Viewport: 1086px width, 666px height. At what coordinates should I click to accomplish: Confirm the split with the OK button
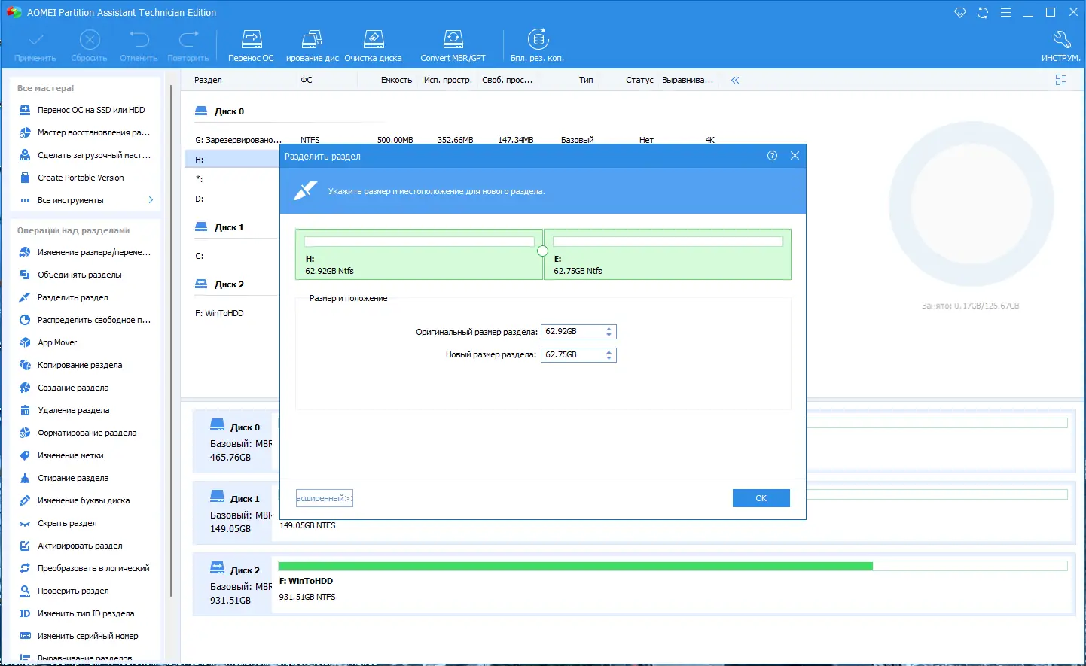pos(761,498)
